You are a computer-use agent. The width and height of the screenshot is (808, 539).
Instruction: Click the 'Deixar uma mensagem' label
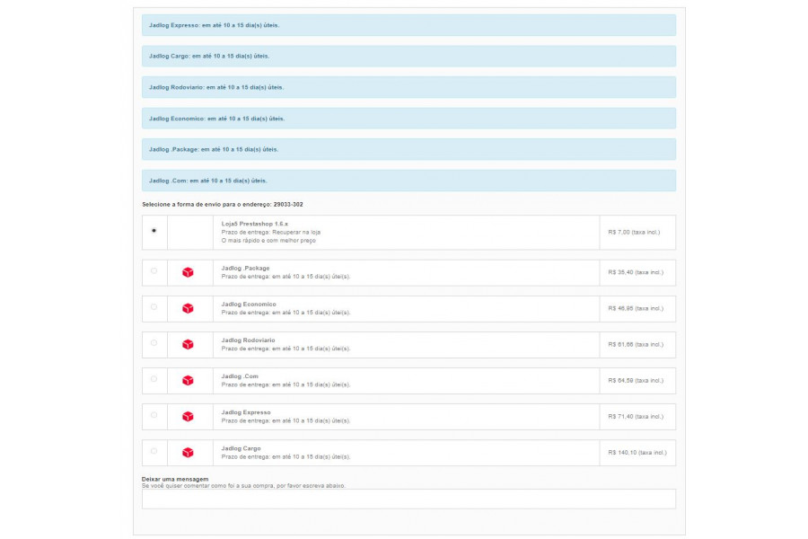pos(175,479)
